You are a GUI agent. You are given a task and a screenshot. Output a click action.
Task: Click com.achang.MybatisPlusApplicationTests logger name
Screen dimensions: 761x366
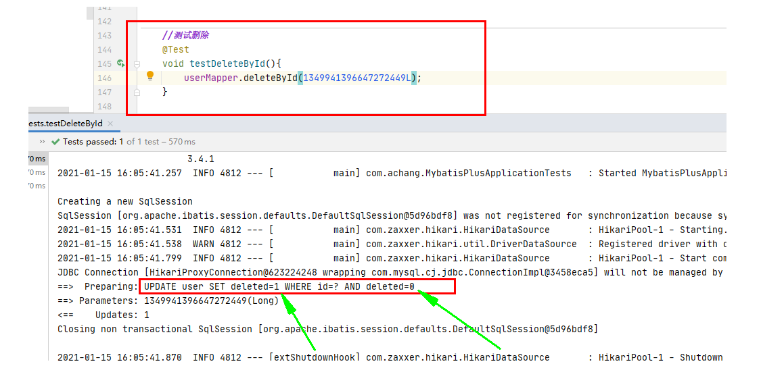(468, 173)
